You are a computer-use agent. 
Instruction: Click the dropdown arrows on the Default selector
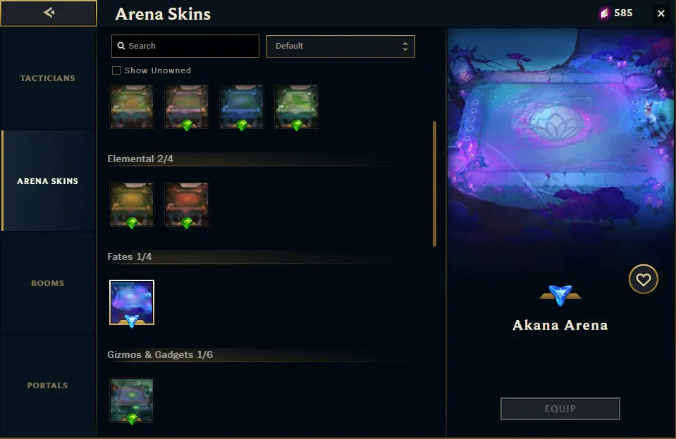point(405,46)
